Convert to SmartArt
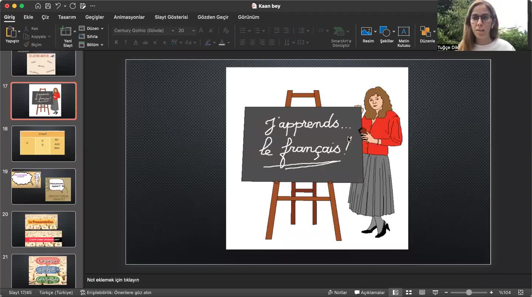This screenshot has width=532, height=297. click(341, 37)
